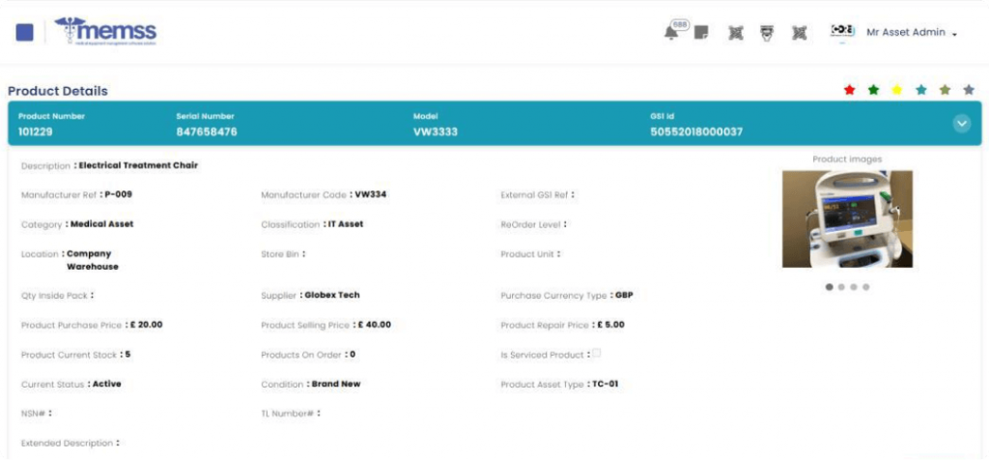Click the memss logo
The image size is (989, 460).
[105, 32]
